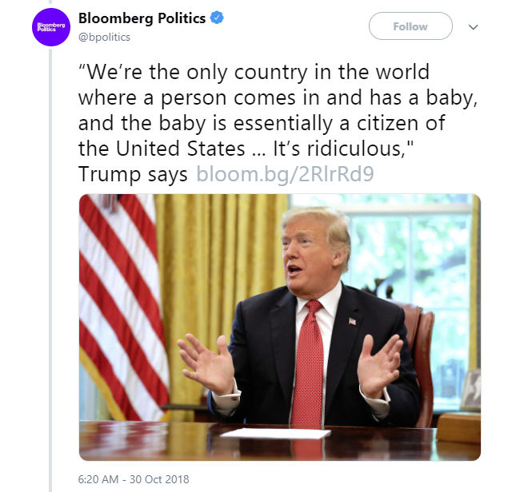Image resolution: width=508 pixels, height=492 pixels.
Task: Click the American flag in the photo
Action: pos(117,304)
